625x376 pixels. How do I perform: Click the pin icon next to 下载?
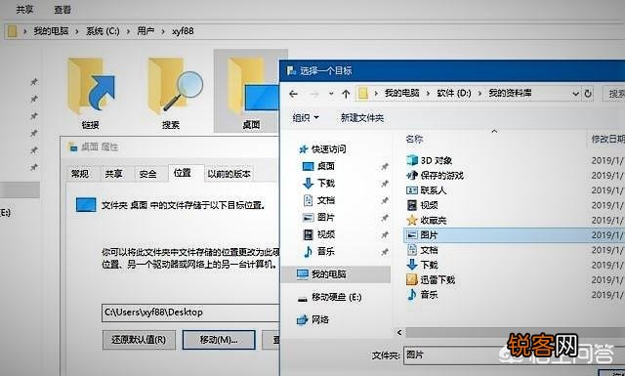pyautogui.click(x=384, y=184)
